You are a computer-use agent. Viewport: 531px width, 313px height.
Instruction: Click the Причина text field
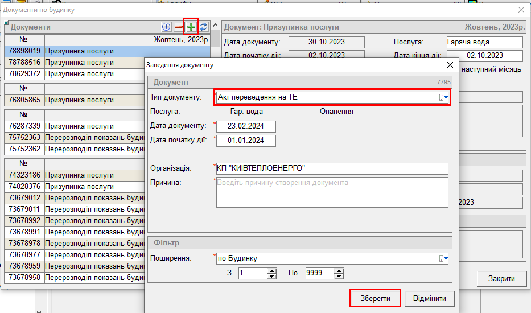point(332,192)
